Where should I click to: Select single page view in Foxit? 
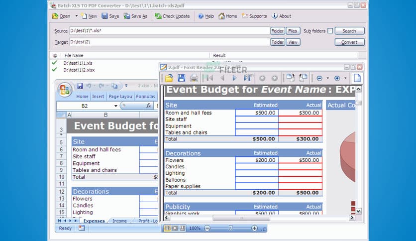click(357, 78)
